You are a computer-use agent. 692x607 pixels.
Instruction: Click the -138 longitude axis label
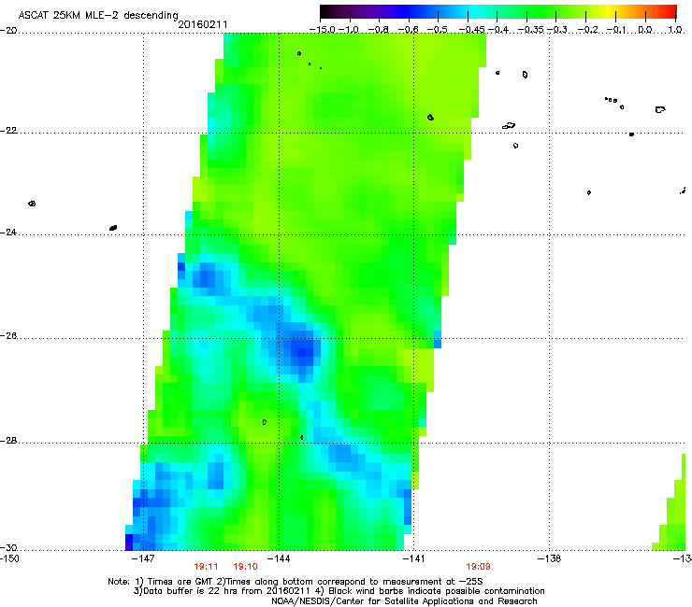coord(550,558)
